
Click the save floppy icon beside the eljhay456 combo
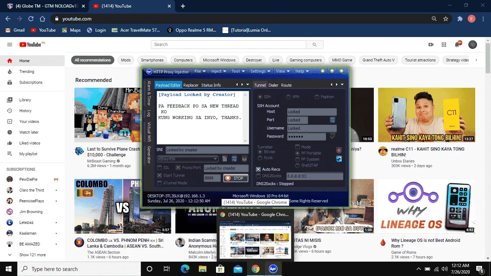click(x=234, y=158)
